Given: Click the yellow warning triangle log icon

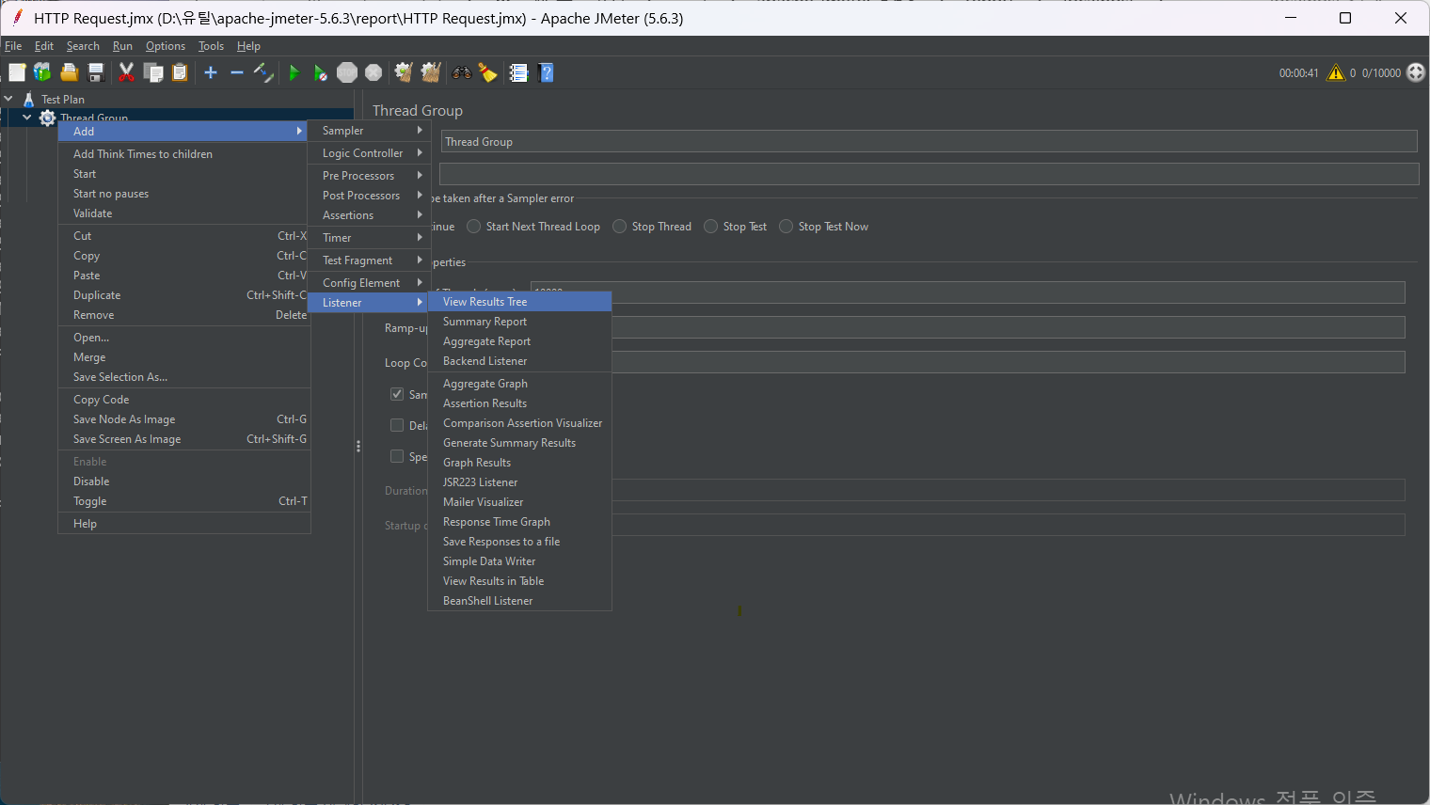Looking at the screenshot, I should coord(1336,72).
